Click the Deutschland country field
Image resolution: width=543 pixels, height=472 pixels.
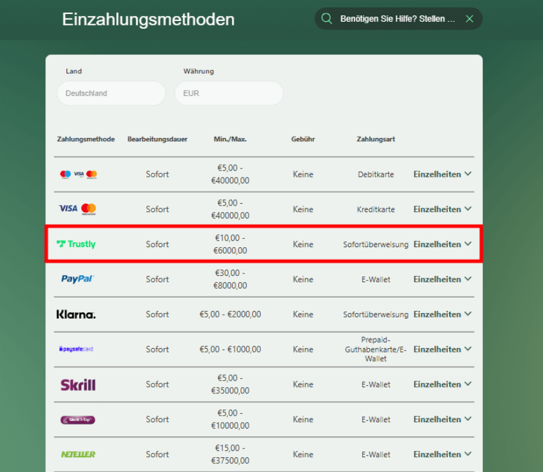[111, 93]
